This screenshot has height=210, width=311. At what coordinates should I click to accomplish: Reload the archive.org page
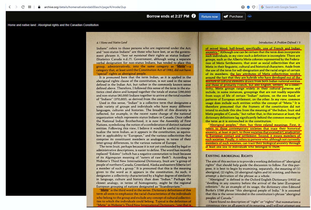(x=23, y=7)
